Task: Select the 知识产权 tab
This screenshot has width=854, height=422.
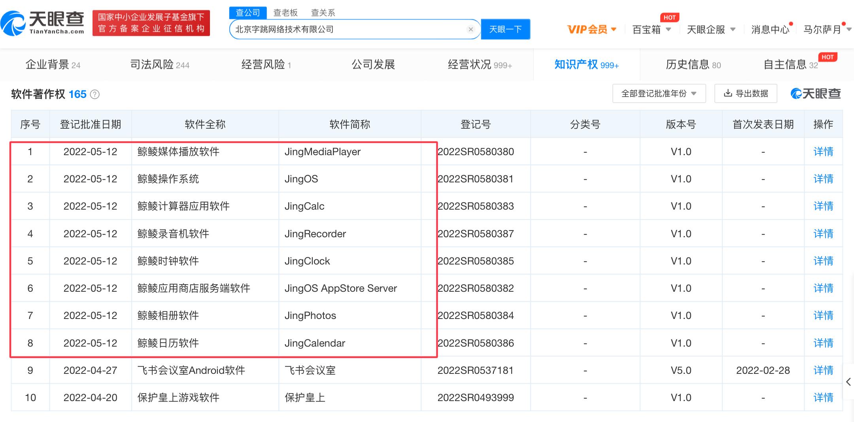Action: coord(587,65)
